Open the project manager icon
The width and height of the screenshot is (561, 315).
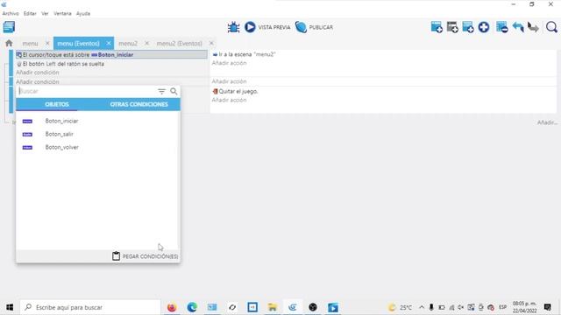tap(9, 27)
